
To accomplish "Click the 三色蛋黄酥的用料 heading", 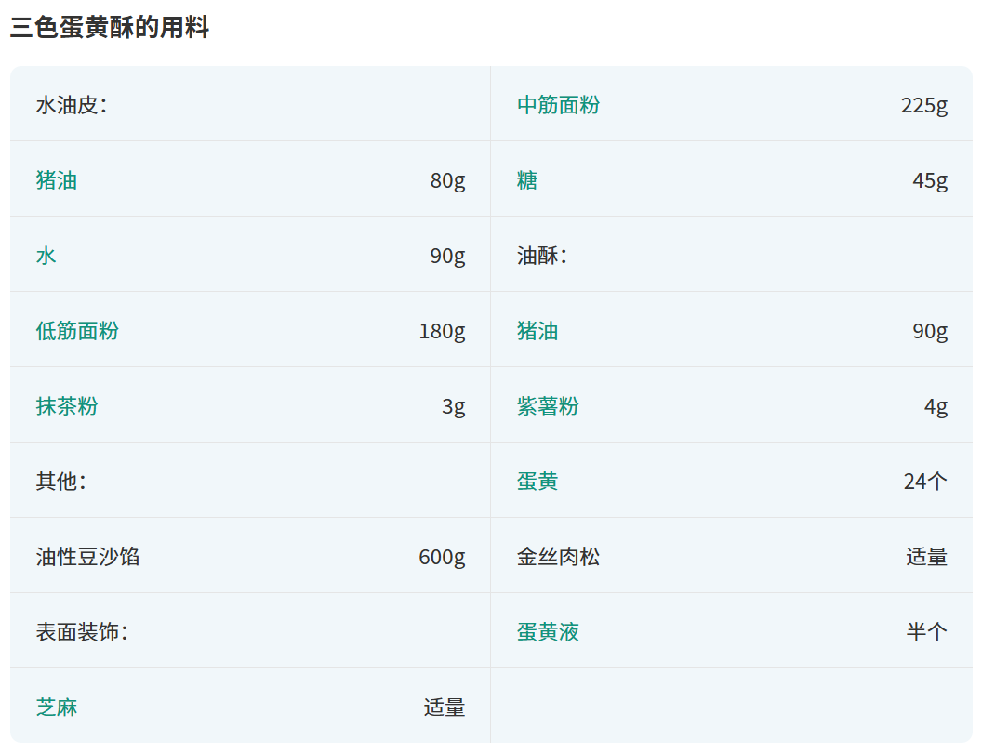I will (110, 28).
